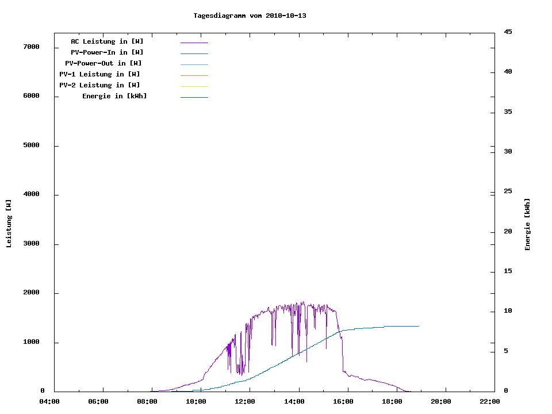
Task: Select the 22:00 label on time axis
Action: [x=490, y=402]
